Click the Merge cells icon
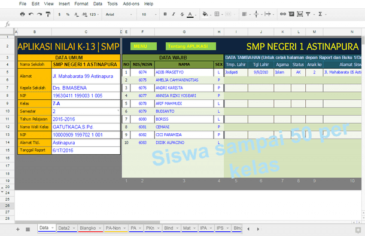 [x=228, y=14]
